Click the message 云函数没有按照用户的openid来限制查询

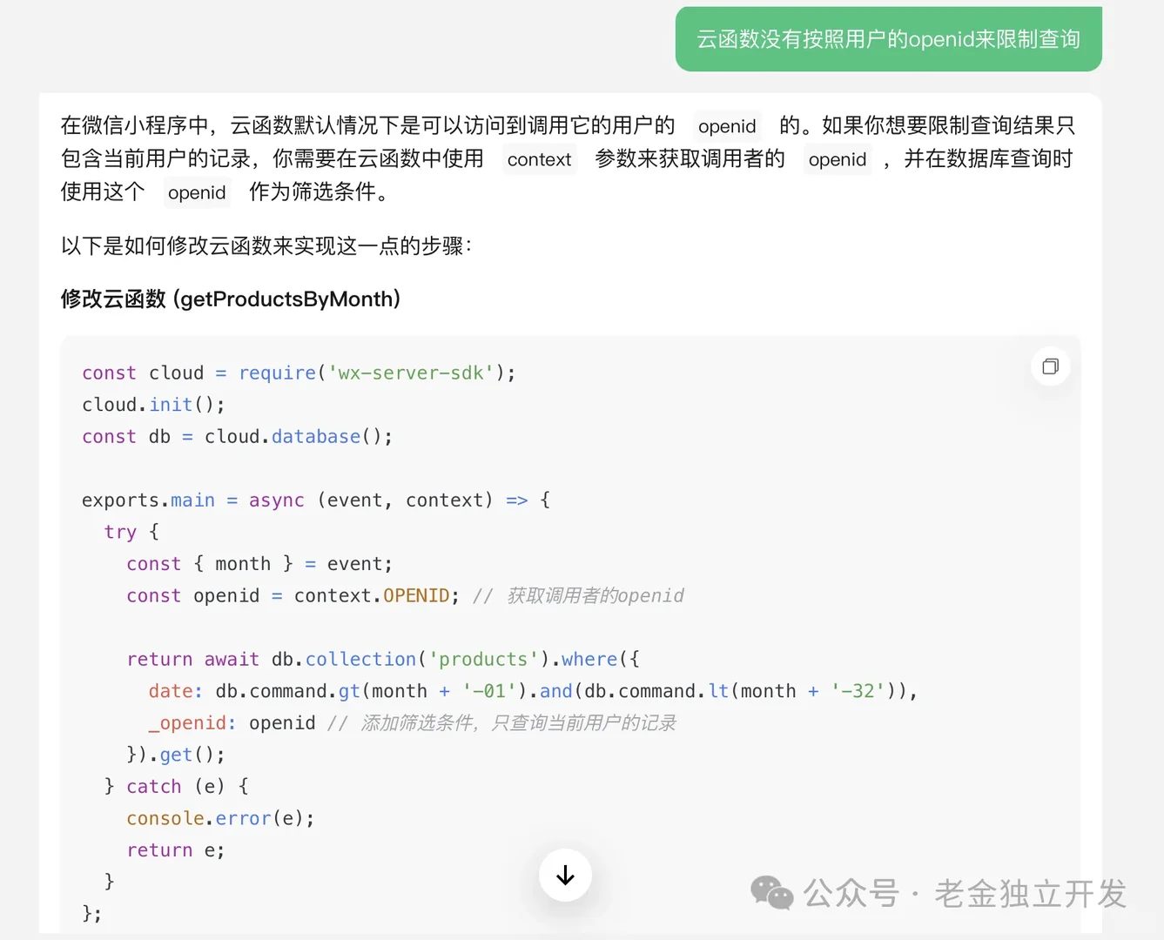(888, 38)
